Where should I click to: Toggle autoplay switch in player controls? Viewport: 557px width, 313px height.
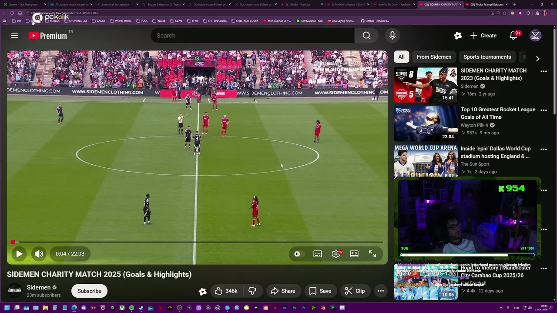click(297, 254)
